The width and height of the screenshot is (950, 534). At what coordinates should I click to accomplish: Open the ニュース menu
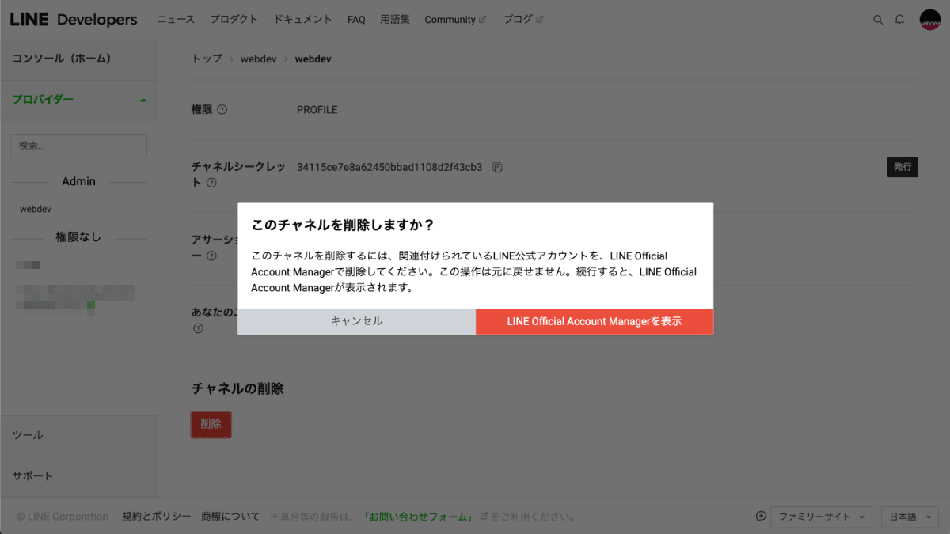tap(176, 20)
